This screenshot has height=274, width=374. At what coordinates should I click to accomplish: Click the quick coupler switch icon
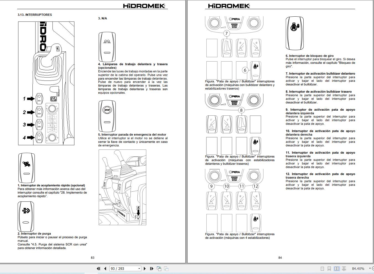(x=26, y=168)
